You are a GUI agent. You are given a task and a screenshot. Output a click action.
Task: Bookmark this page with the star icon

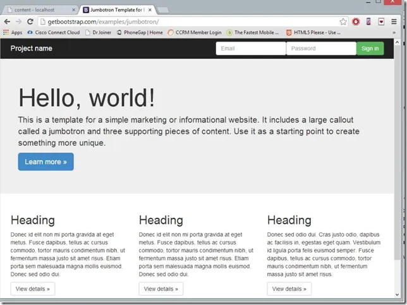pos(343,21)
